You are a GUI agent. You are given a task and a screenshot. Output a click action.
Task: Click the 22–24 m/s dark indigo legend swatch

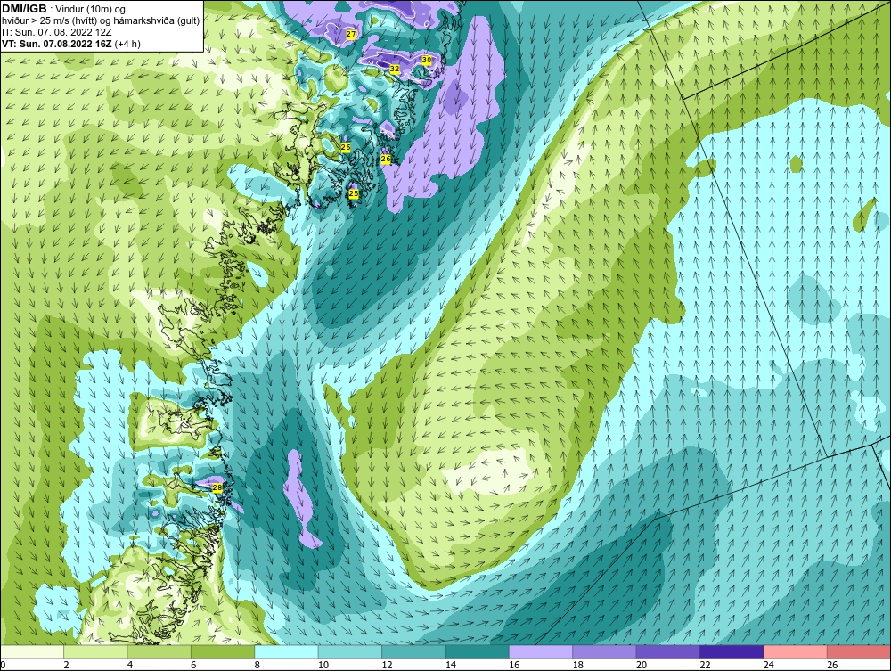[732, 651]
